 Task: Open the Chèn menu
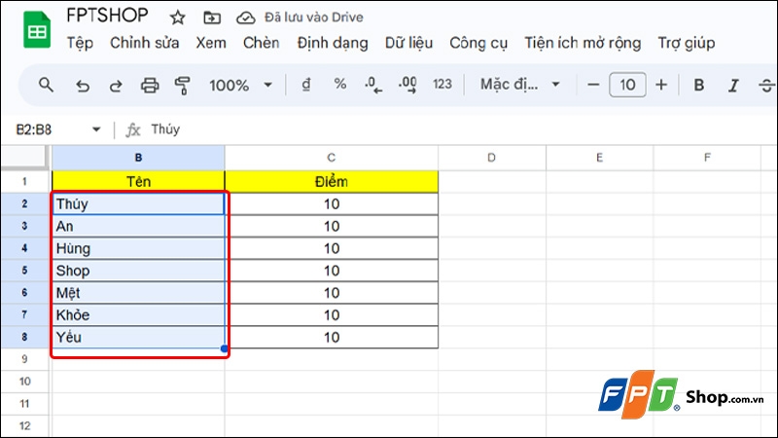click(x=261, y=43)
